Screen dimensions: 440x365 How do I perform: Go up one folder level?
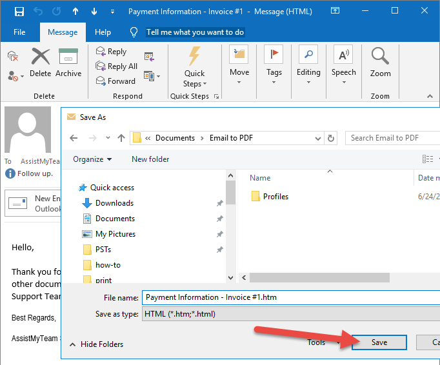point(121,138)
